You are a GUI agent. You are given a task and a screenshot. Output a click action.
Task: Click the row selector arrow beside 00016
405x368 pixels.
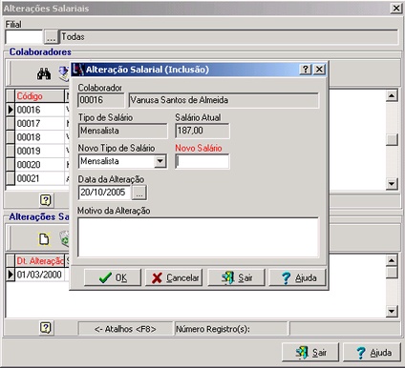point(11,110)
